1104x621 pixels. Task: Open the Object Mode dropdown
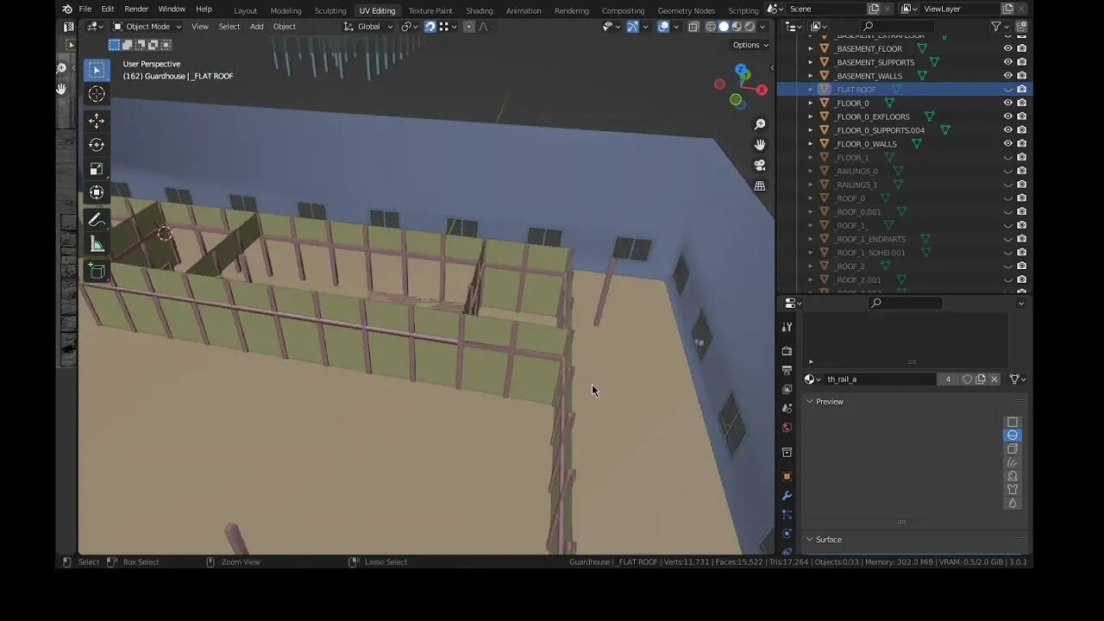coord(147,27)
